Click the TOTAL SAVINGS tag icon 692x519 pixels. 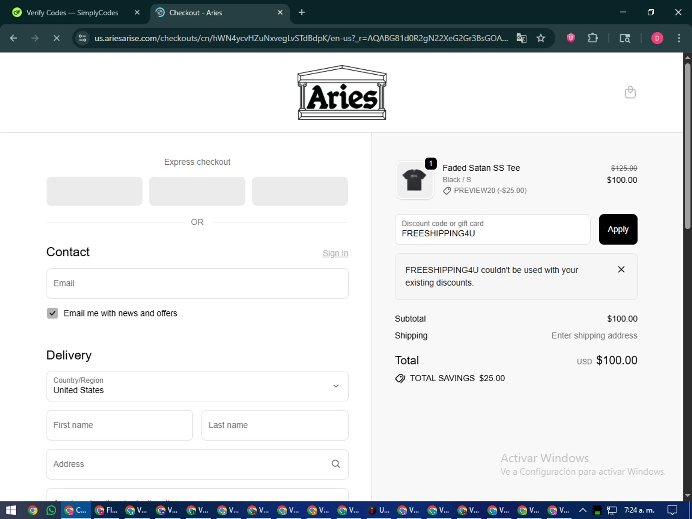tap(400, 378)
